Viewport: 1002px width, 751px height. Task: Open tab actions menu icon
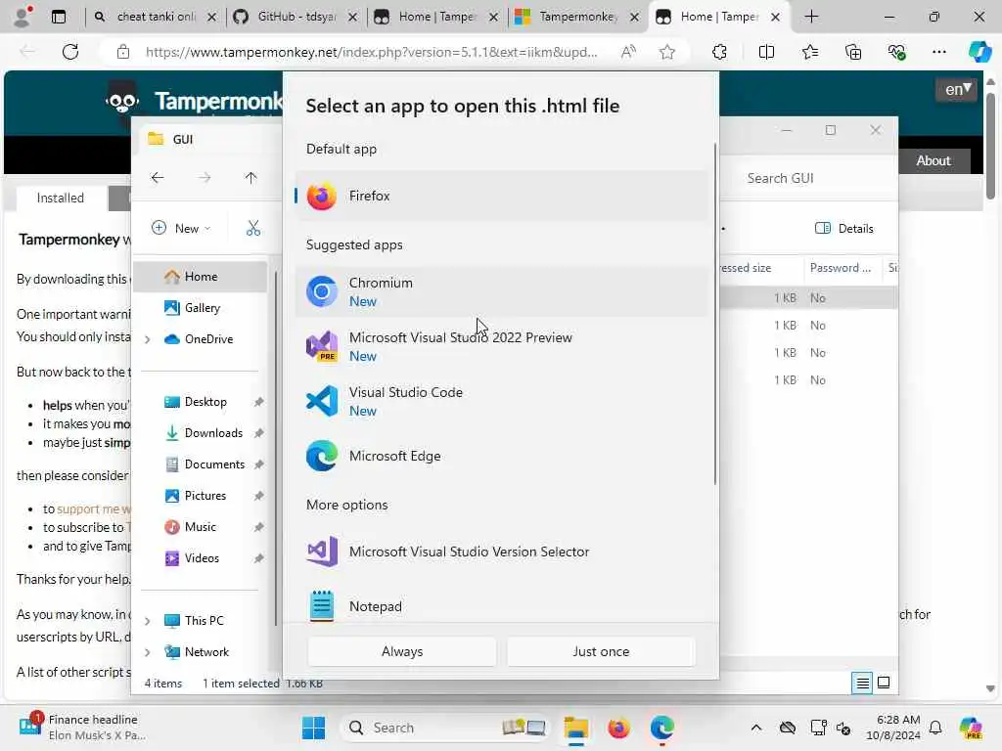(59, 17)
